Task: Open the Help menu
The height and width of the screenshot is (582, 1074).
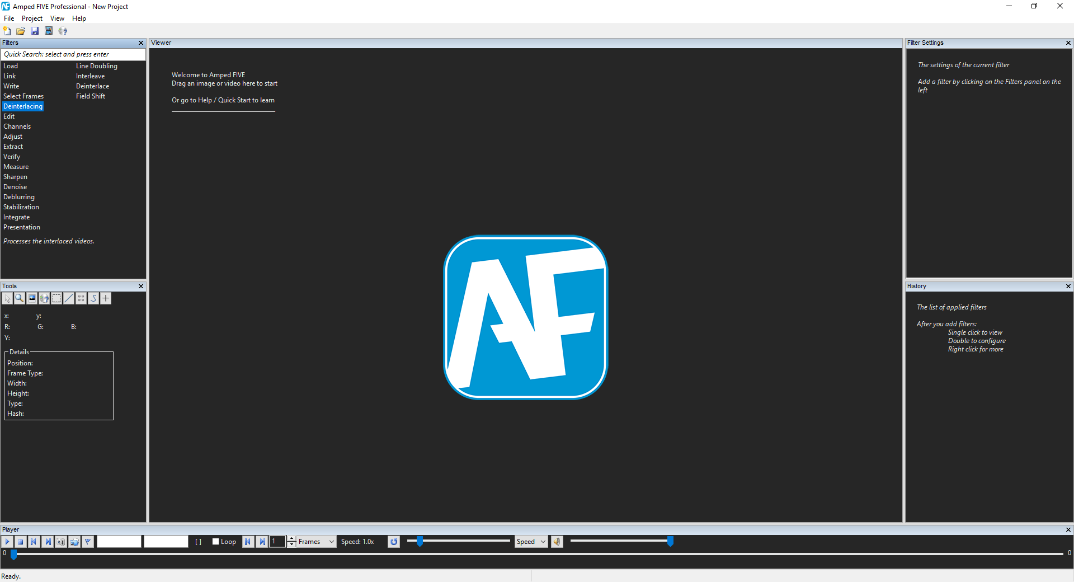Action: click(79, 18)
